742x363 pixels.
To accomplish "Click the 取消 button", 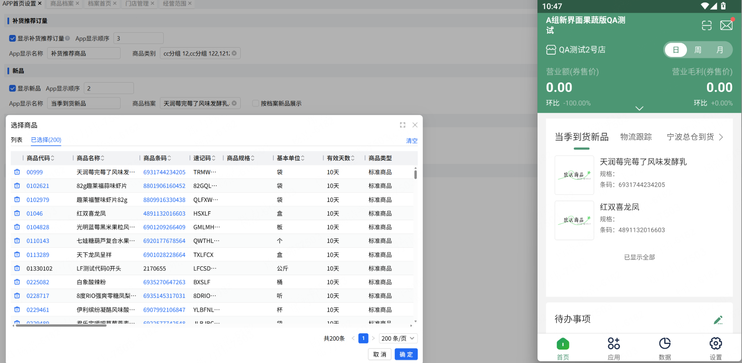I will (x=380, y=354).
